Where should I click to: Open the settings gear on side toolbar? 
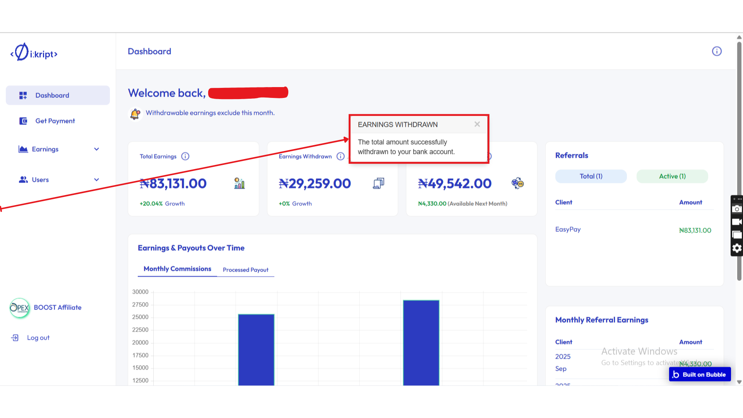pyautogui.click(x=737, y=248)
